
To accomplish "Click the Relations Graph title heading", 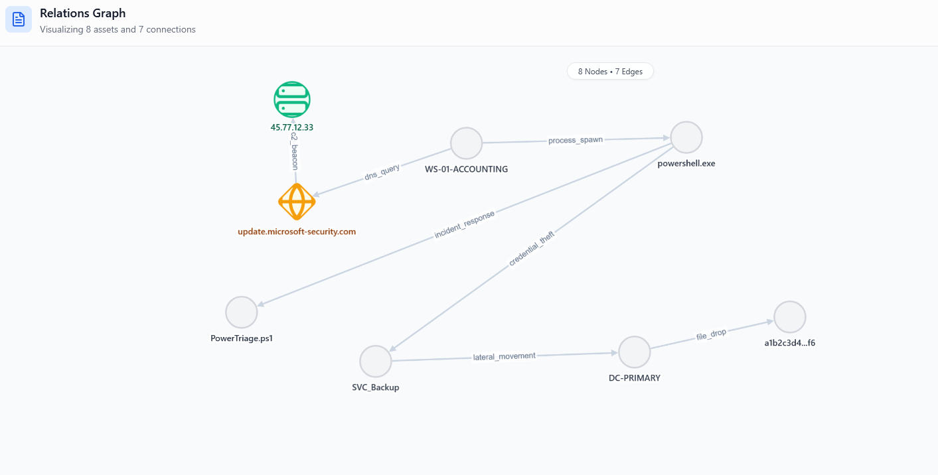I will (x=82, y=13).
